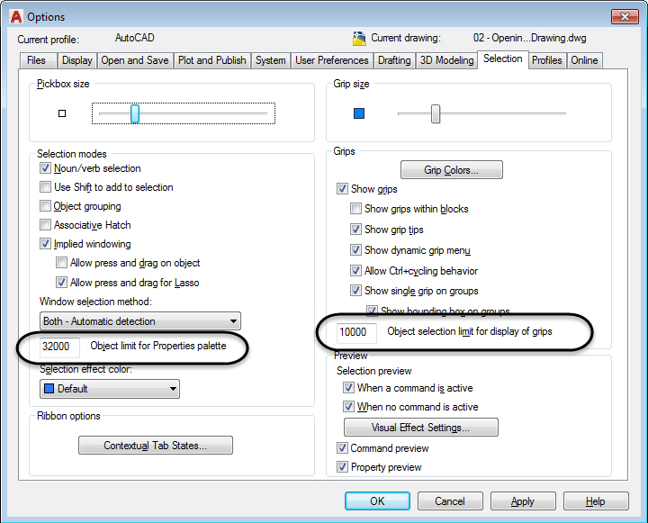Open the Plot and Publish tab
Screen dimensions: 648x523
click(212, 60)
